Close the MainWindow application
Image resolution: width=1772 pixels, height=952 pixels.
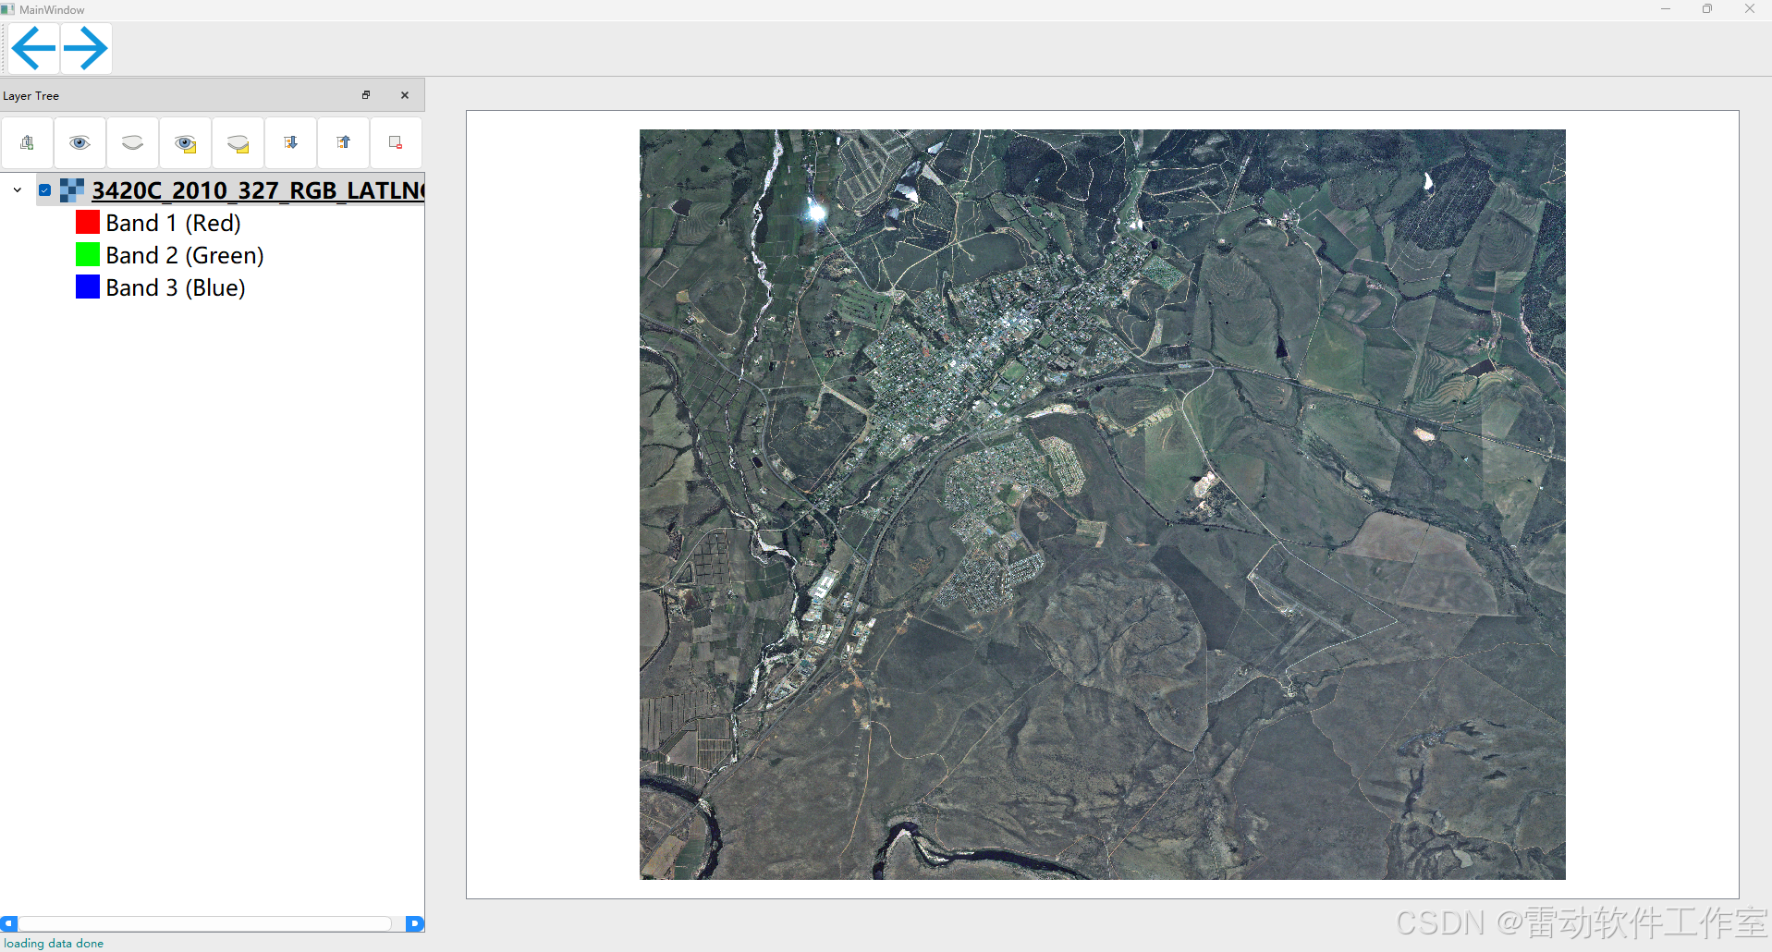pyautogui.click(x=1750, y=9)
